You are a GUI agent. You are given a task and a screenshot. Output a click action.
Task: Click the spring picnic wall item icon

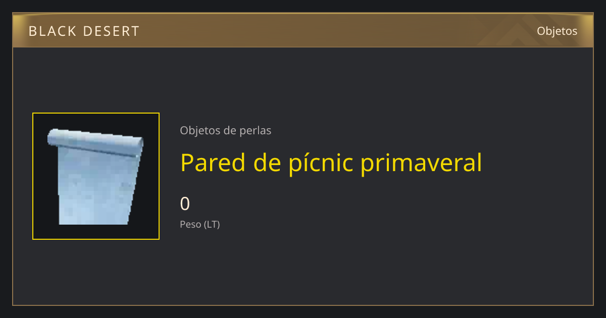96,176
